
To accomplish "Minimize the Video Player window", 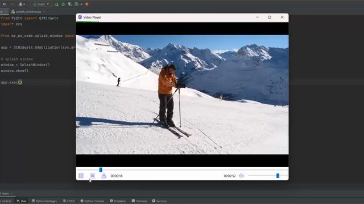I will coord(257,17).
